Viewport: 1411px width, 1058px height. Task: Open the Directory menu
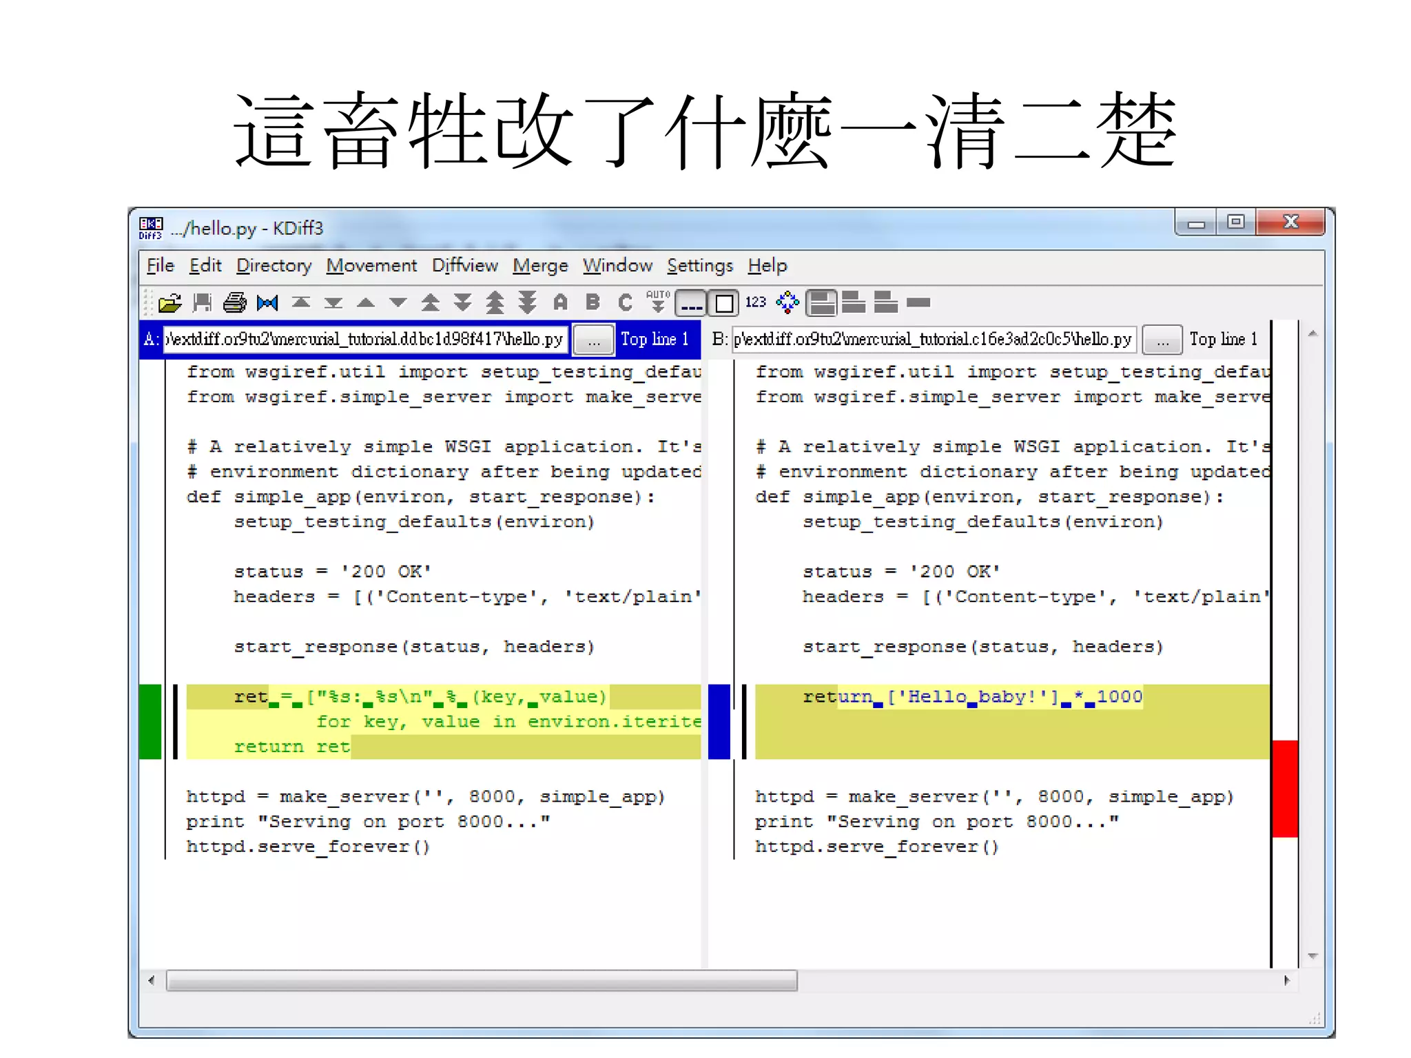[x=274, y=266]
